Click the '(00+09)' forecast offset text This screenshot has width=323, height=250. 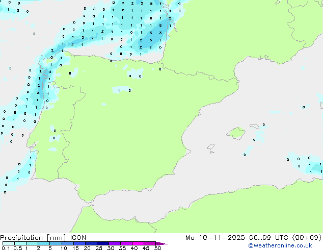(307, 238)
